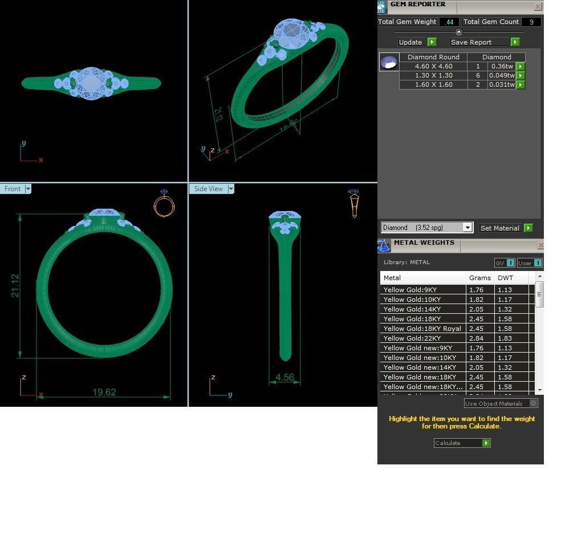Viewport: 561px width, 550px height.
Task: Click the Gem Reporter panel icon
Action: tap(382, 7)
